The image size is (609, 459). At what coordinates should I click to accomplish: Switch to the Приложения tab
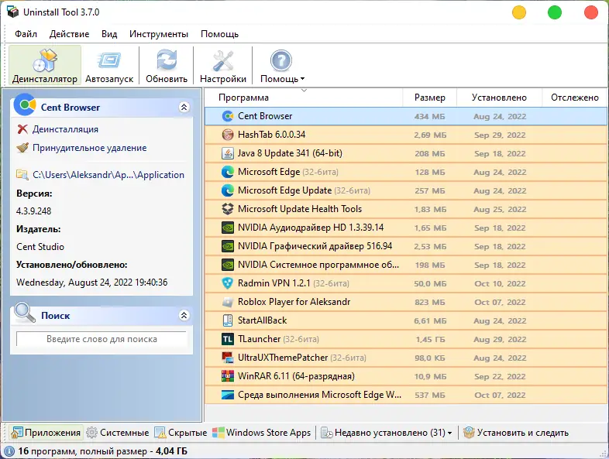(46, 432)
